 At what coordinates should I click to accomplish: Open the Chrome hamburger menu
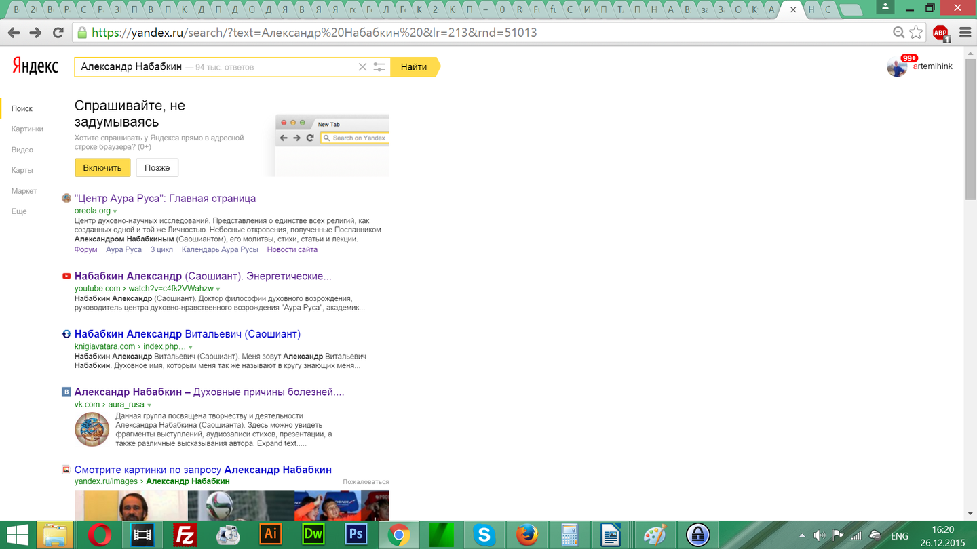click(965, 33)
